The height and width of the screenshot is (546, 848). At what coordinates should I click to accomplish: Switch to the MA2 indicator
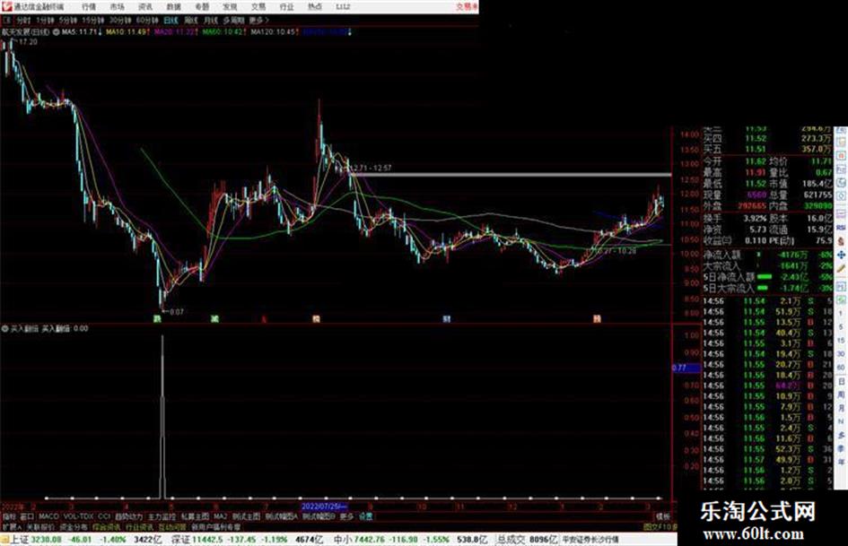coord(220,516)
